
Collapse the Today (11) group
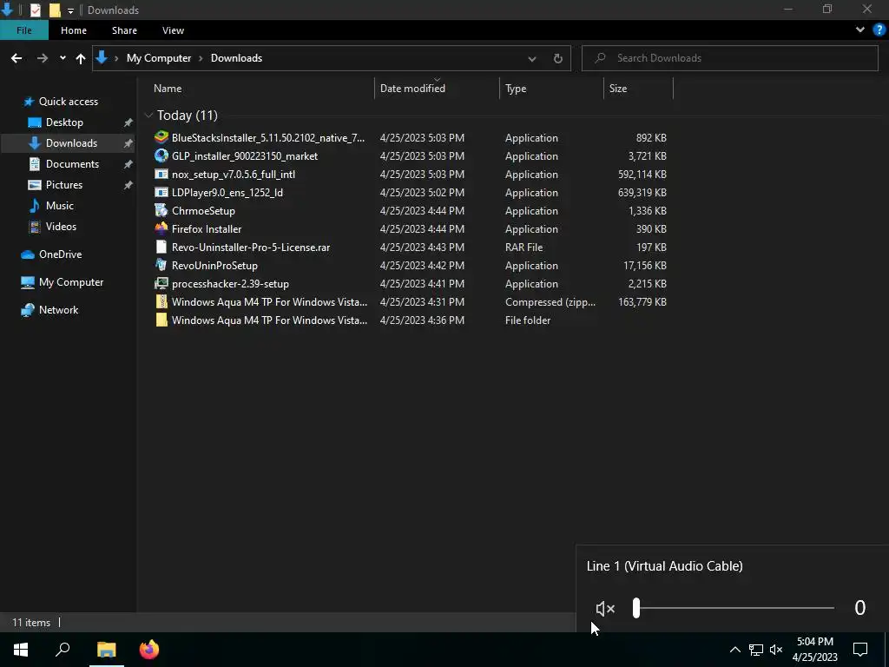[148, 116]
